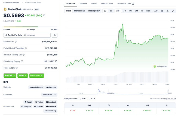Click the Market Cap info icon
The height and width of the screenshot is (116, 181).
(x=16, y=41)
